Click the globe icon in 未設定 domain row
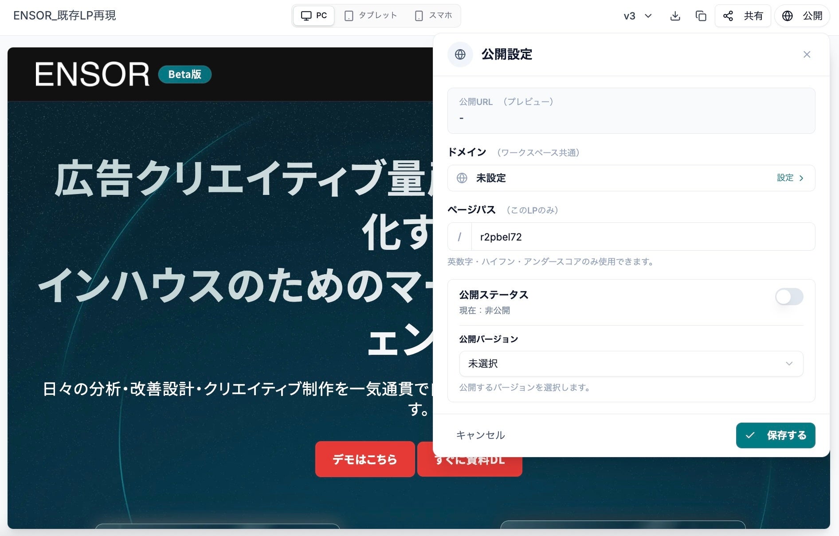This screenshot has width=839, height=536. point(462,178)
